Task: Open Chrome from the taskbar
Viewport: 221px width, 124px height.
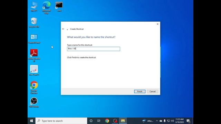Action: coord(107,121)
